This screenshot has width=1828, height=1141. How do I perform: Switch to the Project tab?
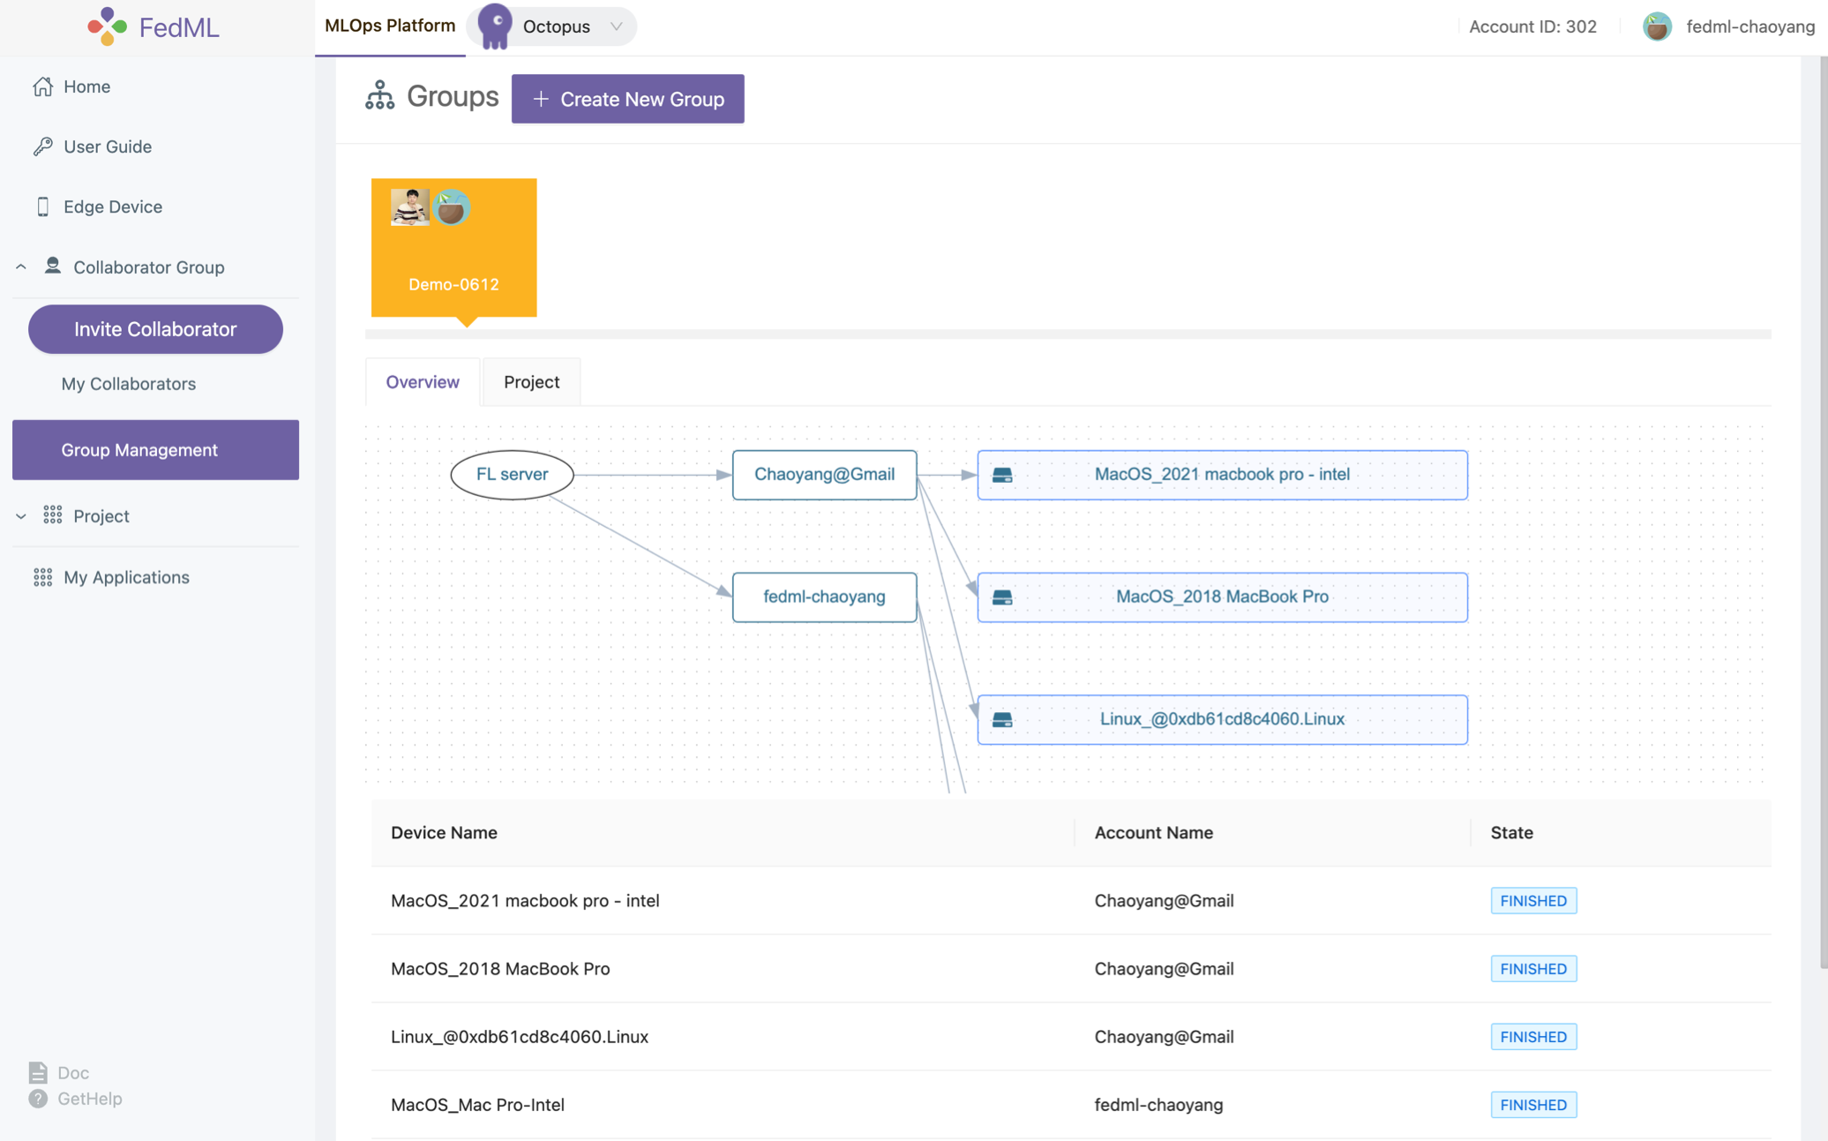531,382
